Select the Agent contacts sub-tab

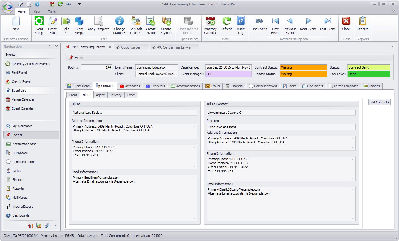[x=100, y=95]
